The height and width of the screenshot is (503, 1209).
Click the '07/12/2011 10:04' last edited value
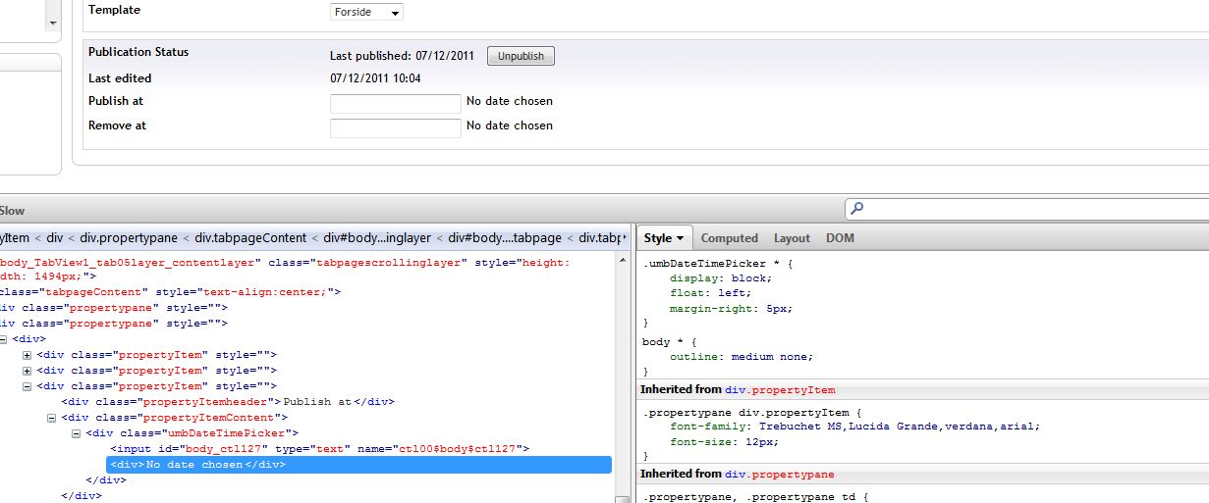pyautogui.click(x=375, y=78)
